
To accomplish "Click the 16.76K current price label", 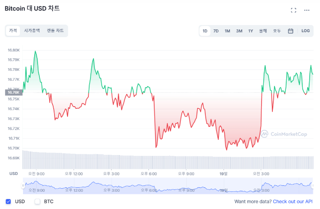I will click(x=13, y=92).
